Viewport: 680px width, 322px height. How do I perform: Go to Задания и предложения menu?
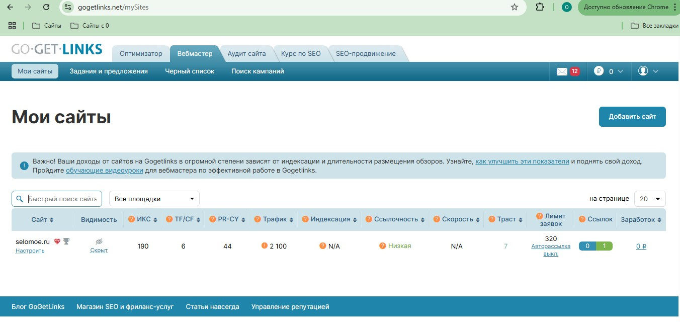click(109, 71)
